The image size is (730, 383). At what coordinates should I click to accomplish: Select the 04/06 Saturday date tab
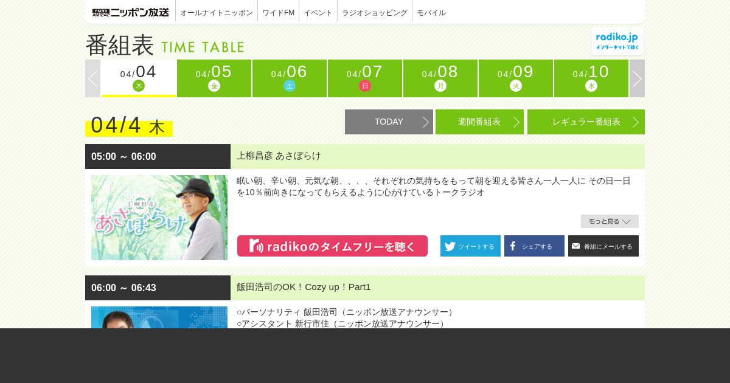[x=290, y=78]
